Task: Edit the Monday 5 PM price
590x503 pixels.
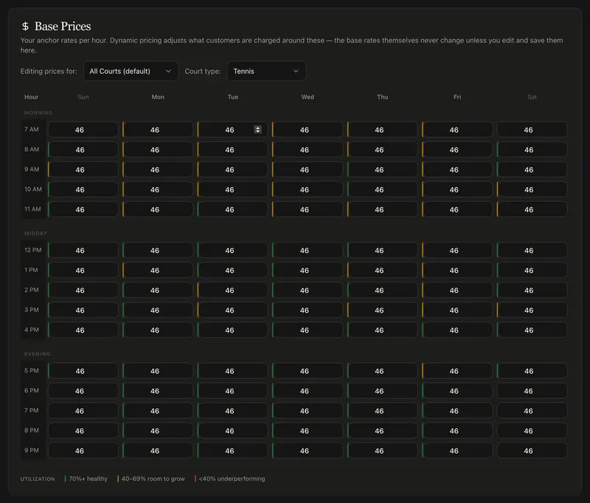Action: click(x=158, y=371)
